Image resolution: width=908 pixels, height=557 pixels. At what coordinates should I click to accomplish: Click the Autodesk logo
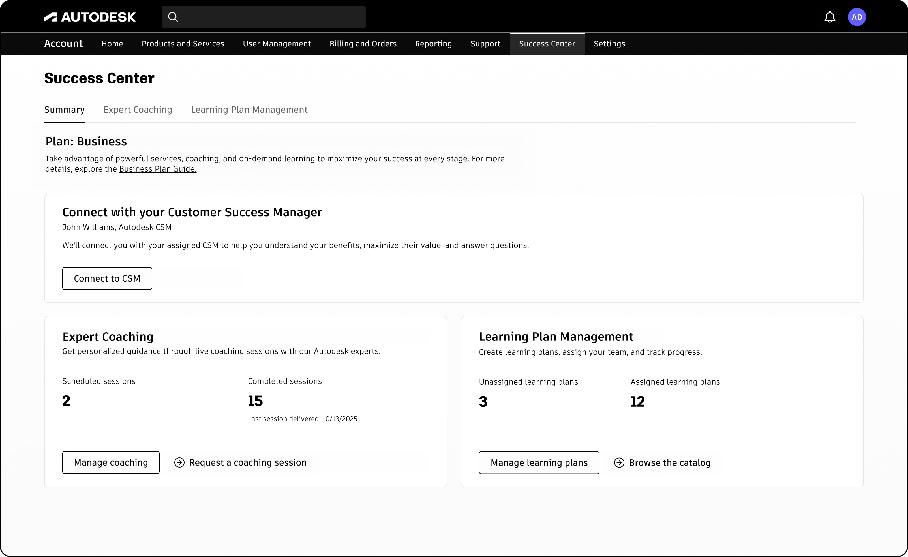(89, 17)
